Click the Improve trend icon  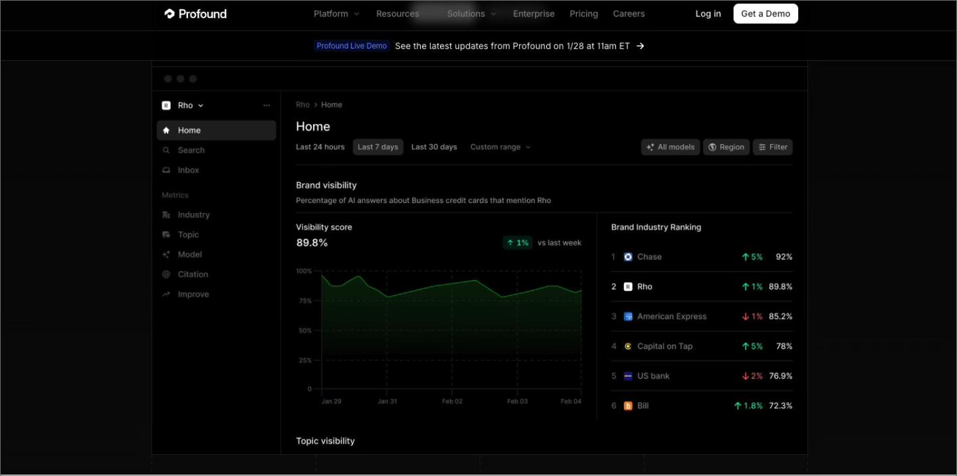click(x=166, y=294)
